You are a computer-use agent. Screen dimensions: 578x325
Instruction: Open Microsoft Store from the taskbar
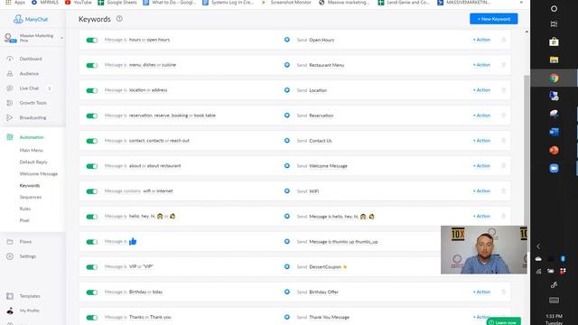pos(554,42)
